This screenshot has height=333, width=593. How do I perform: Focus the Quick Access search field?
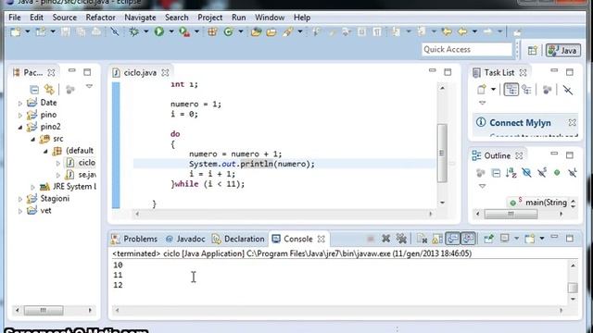click(x=467, y=49)
